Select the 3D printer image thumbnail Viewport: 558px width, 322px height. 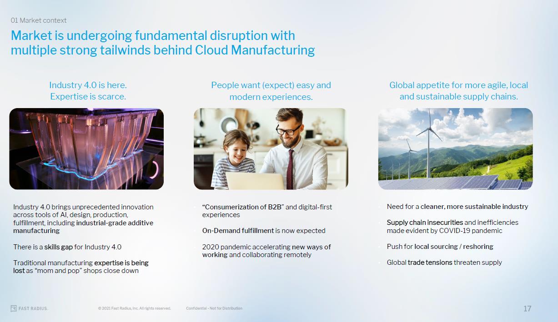click(x=86, y=149)
